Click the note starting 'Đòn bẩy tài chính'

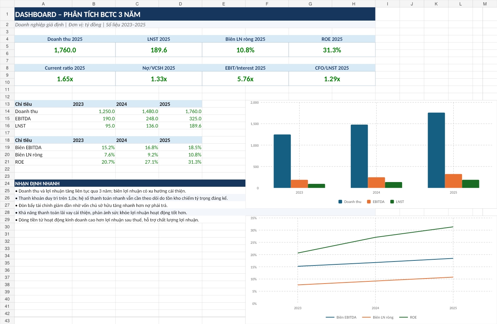130,205
